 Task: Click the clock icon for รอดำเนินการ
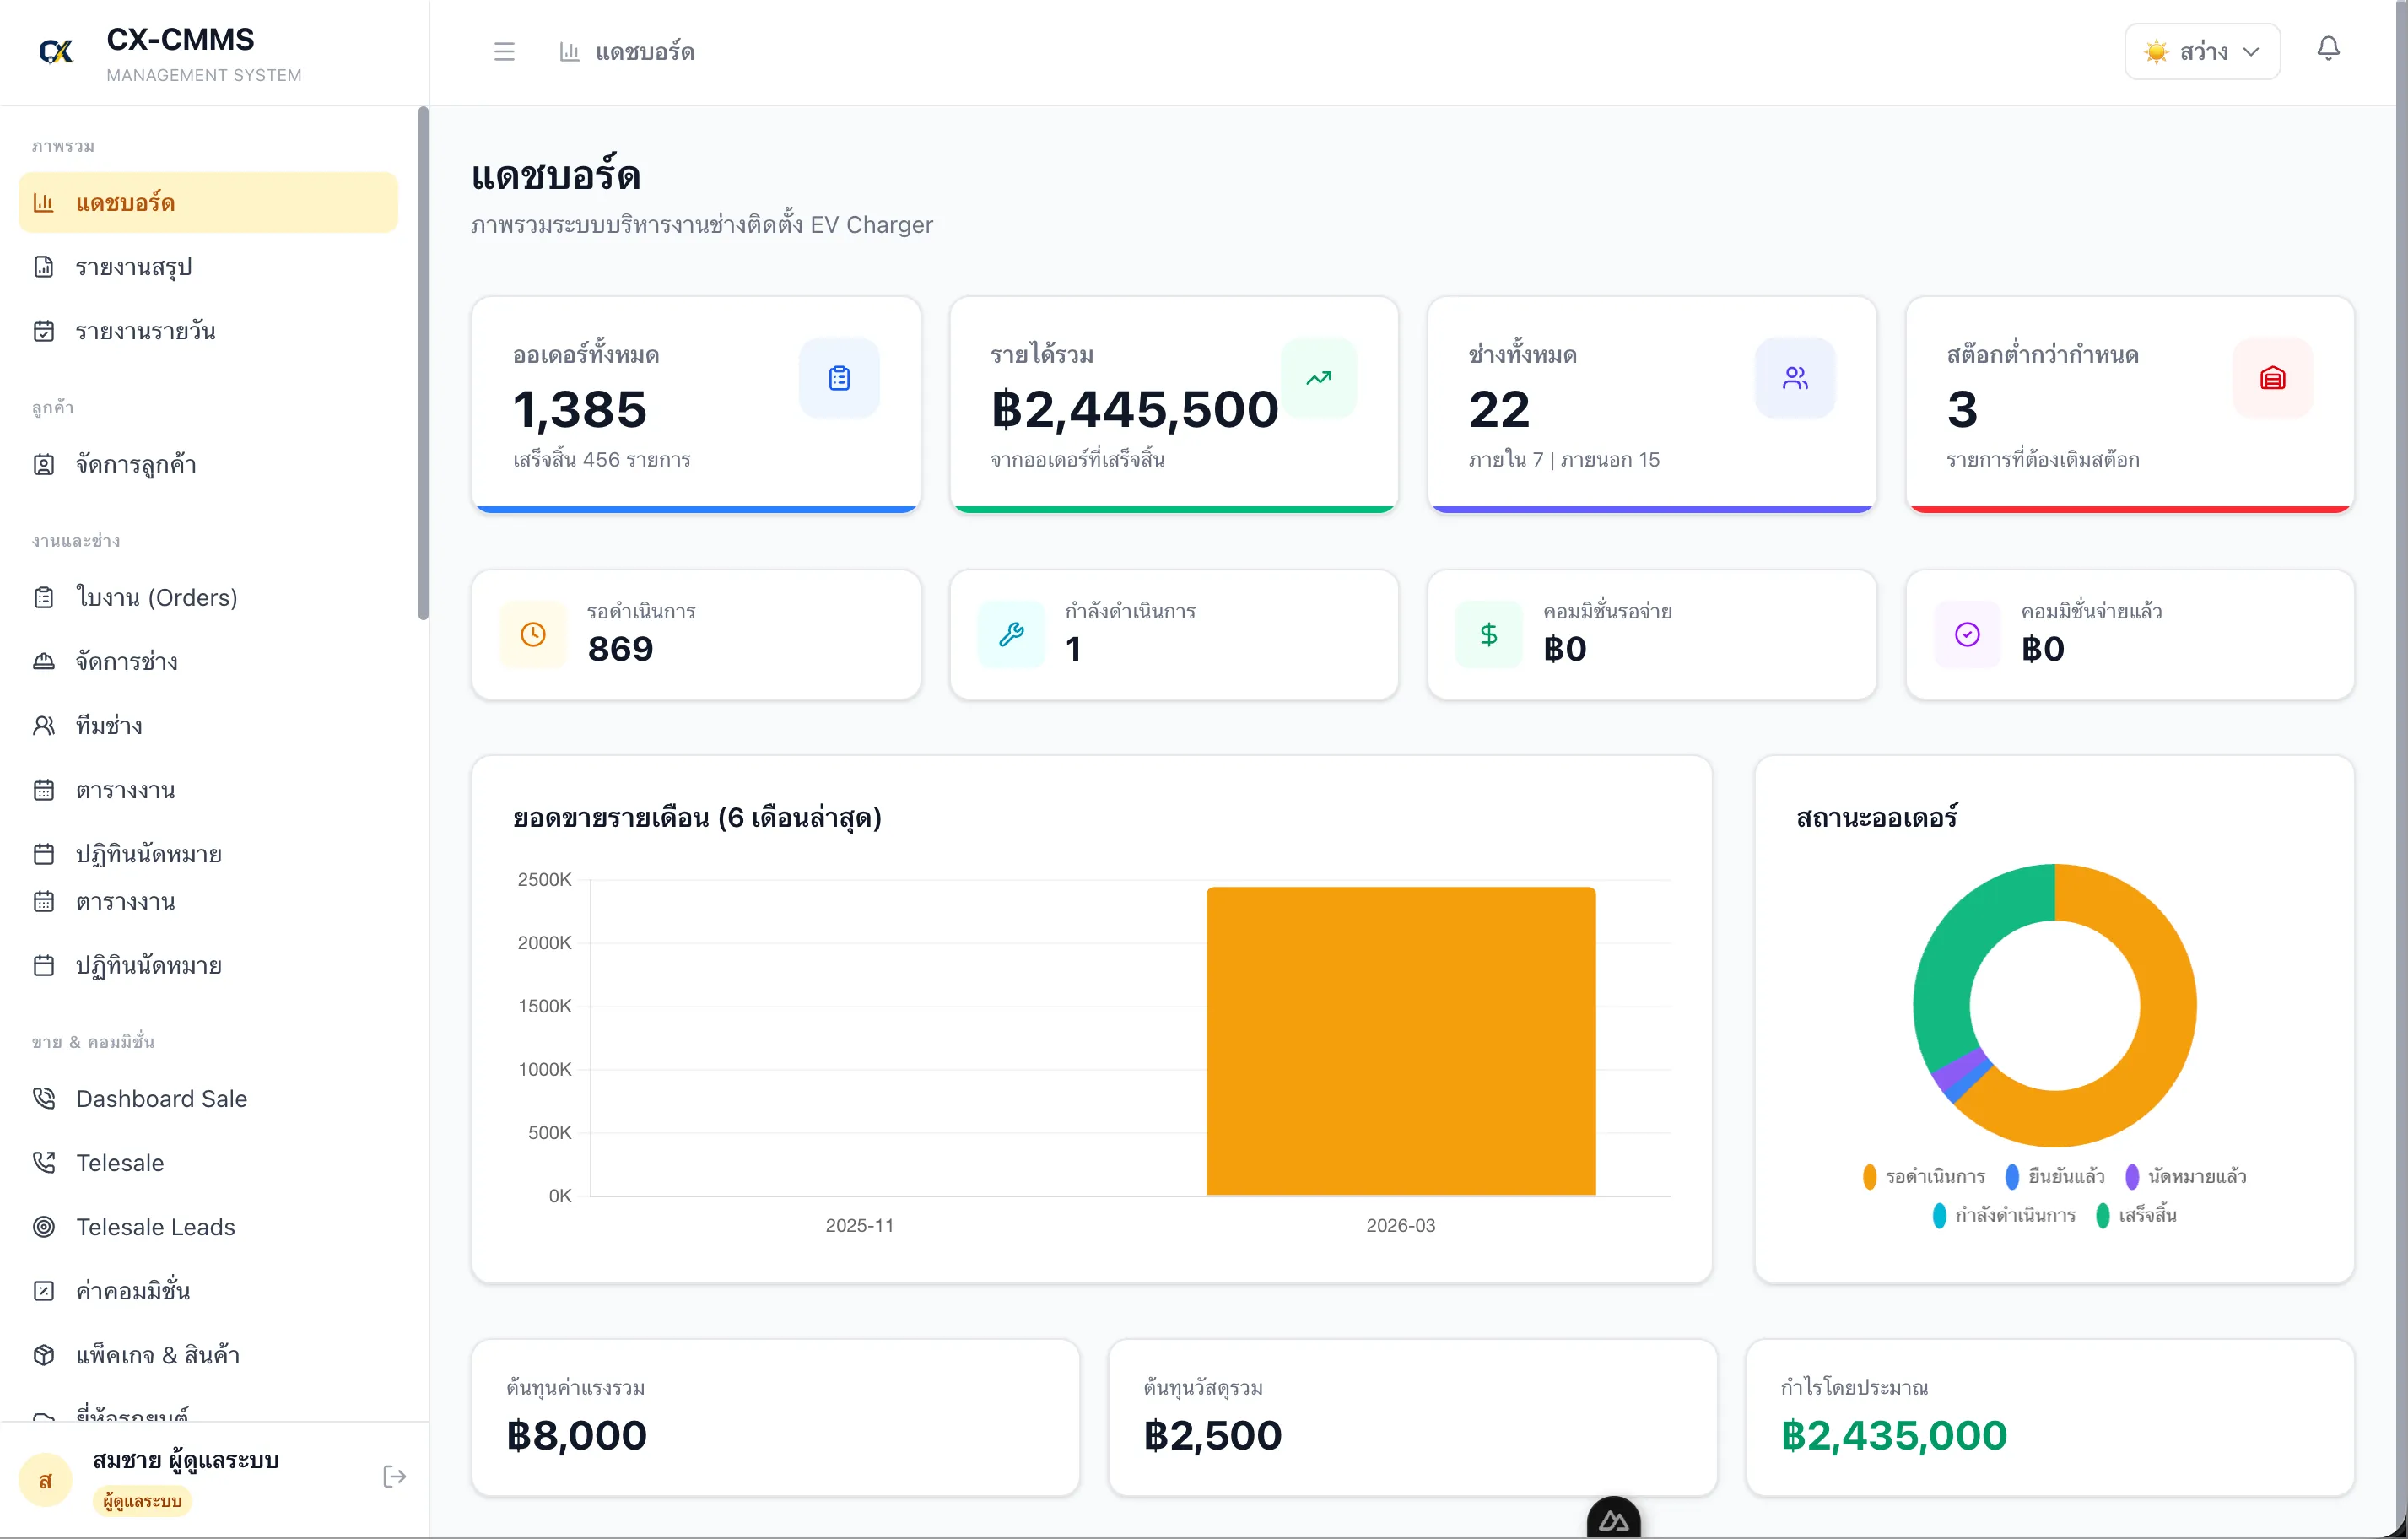tap(533, 634)
